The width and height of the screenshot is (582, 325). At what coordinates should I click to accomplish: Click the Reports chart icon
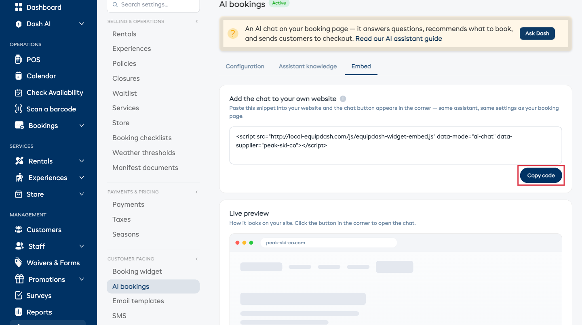19,312
